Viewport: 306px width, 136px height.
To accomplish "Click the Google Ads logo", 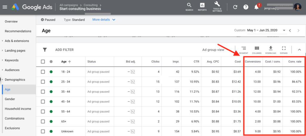I will 32,7.
